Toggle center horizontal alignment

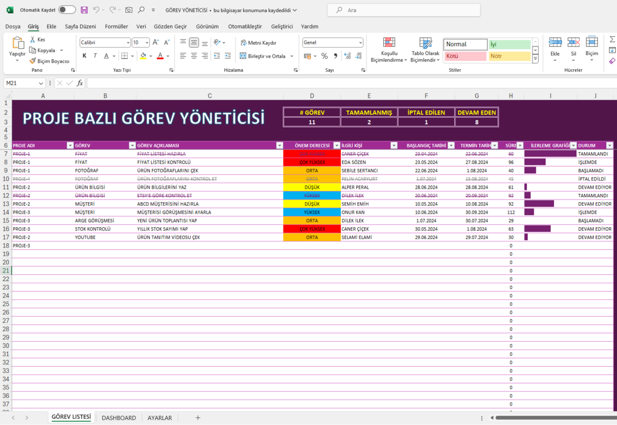pos(194,56)
